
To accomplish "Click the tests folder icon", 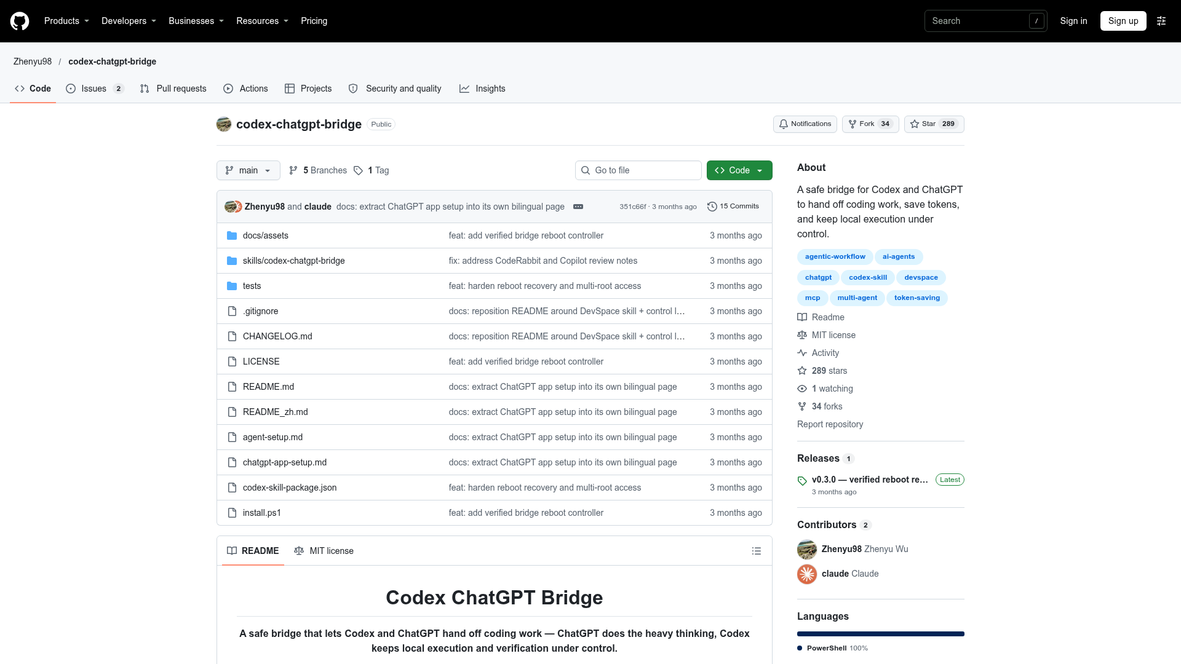I will click(232, 286).
